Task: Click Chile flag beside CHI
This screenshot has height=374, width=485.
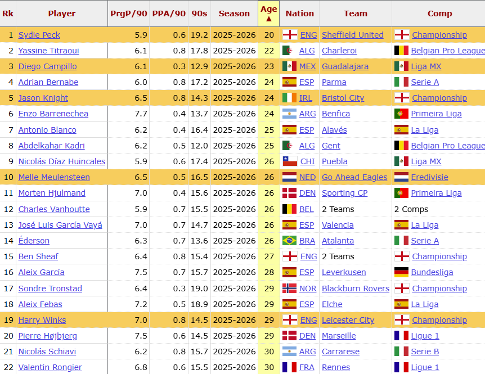Action: click(x=290, y=161)
